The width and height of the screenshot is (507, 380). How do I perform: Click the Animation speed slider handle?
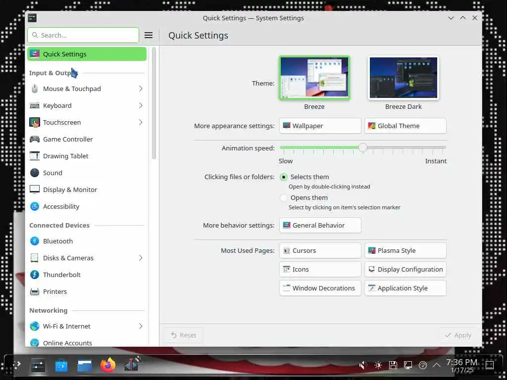[x=363, y=147]
